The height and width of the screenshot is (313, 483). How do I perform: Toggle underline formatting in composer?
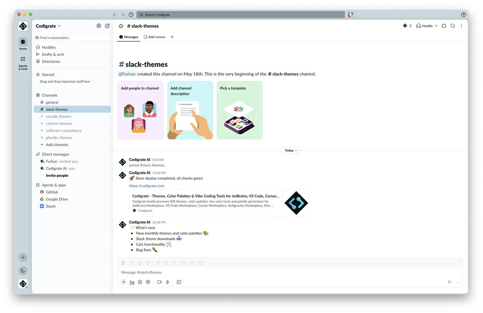coord(139,263)
